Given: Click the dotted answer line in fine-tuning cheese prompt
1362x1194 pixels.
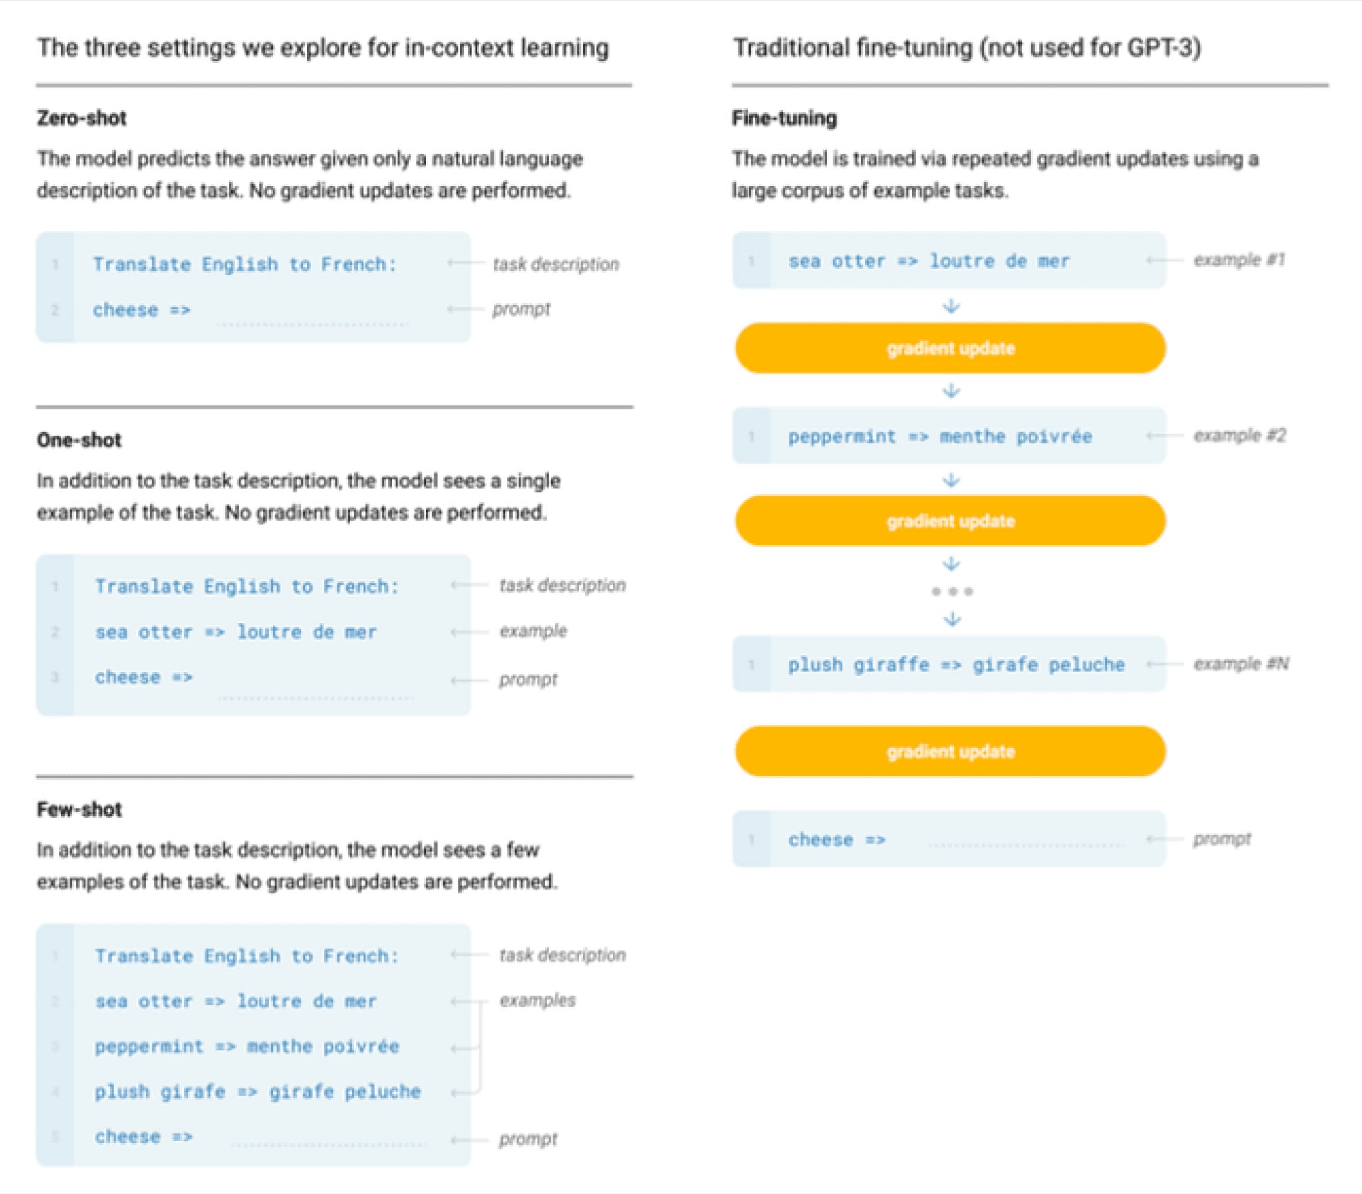Looking at the screenshot, I should click(x=1026, y=845).
